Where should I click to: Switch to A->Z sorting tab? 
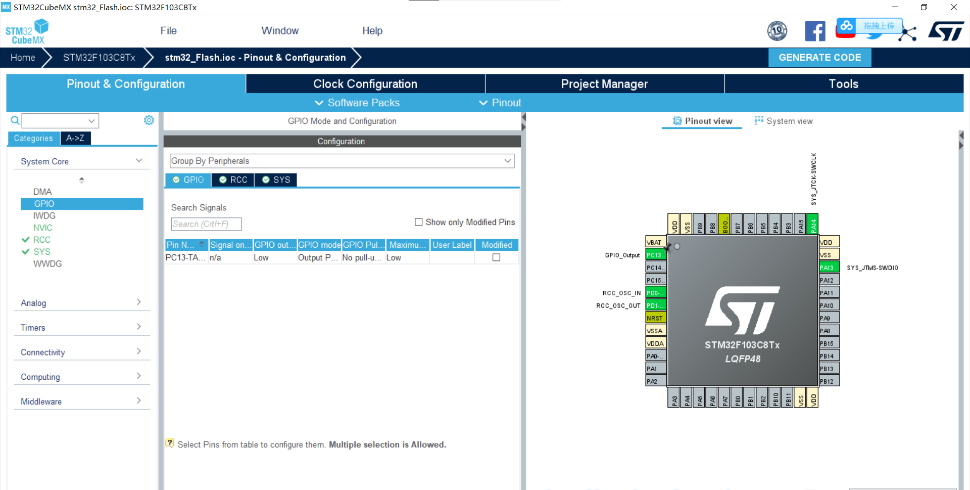pyautogui.click(x=75, y=138)
